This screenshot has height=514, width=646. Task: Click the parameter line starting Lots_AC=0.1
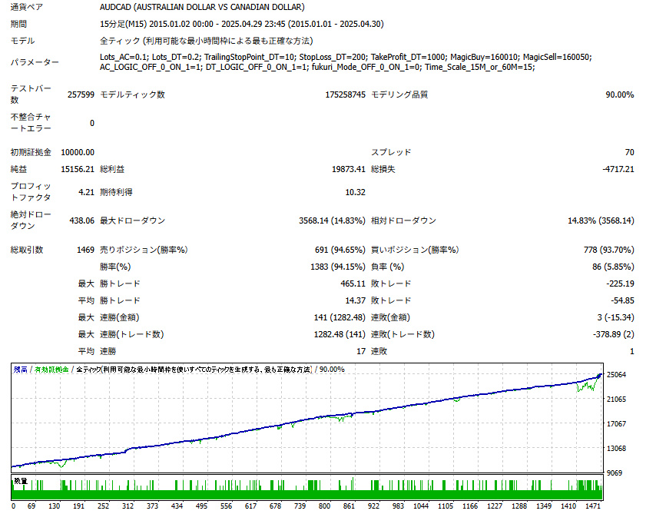[x=346, y=57]
